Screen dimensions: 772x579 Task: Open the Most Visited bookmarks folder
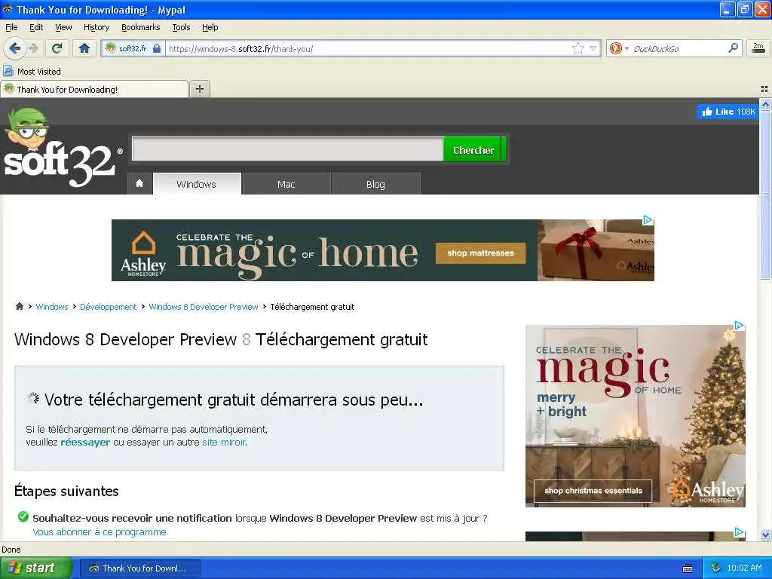[32, 72]
